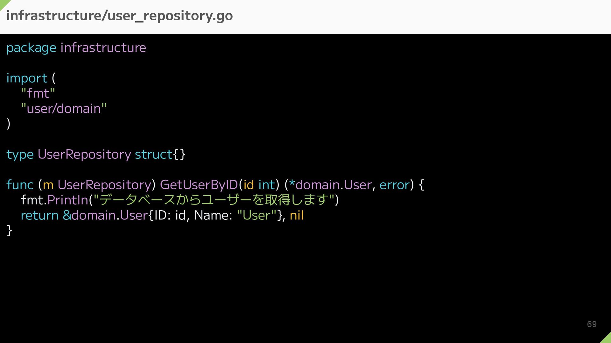Click the "fmt" import string
Screen dimensions: 611x343
pos(38,93)
